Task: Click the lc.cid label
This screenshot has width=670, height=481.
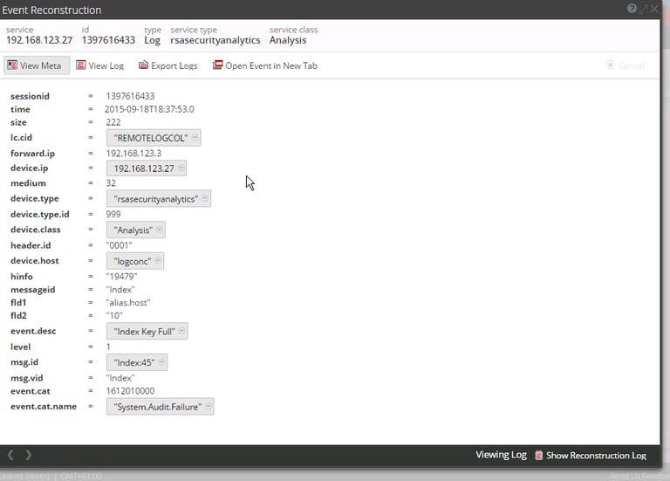Action: tap(21, 137)
